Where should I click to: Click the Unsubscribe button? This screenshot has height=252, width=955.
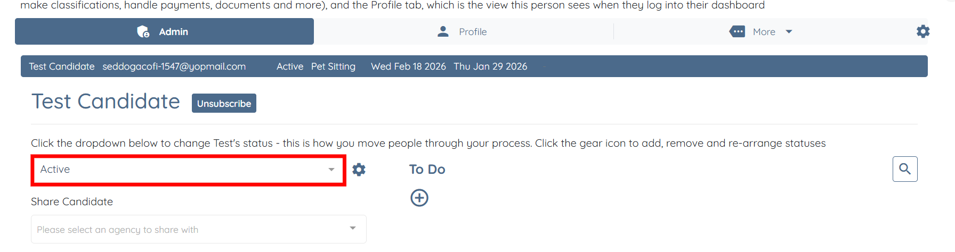point(224,104)
